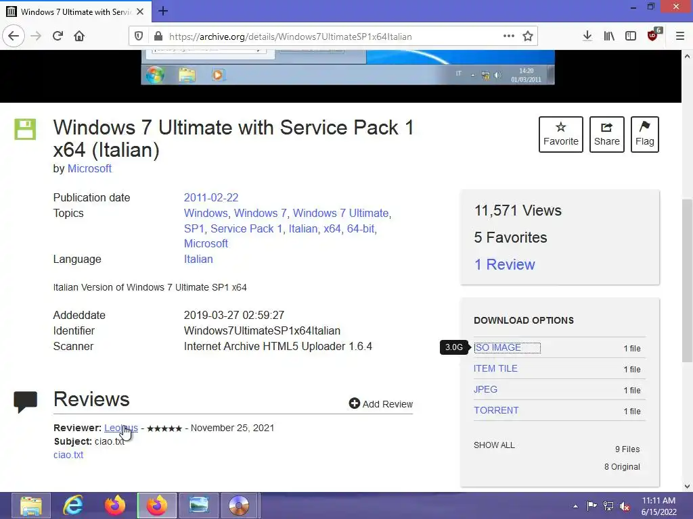Click SHOW ALL download options

click(494, 445)
